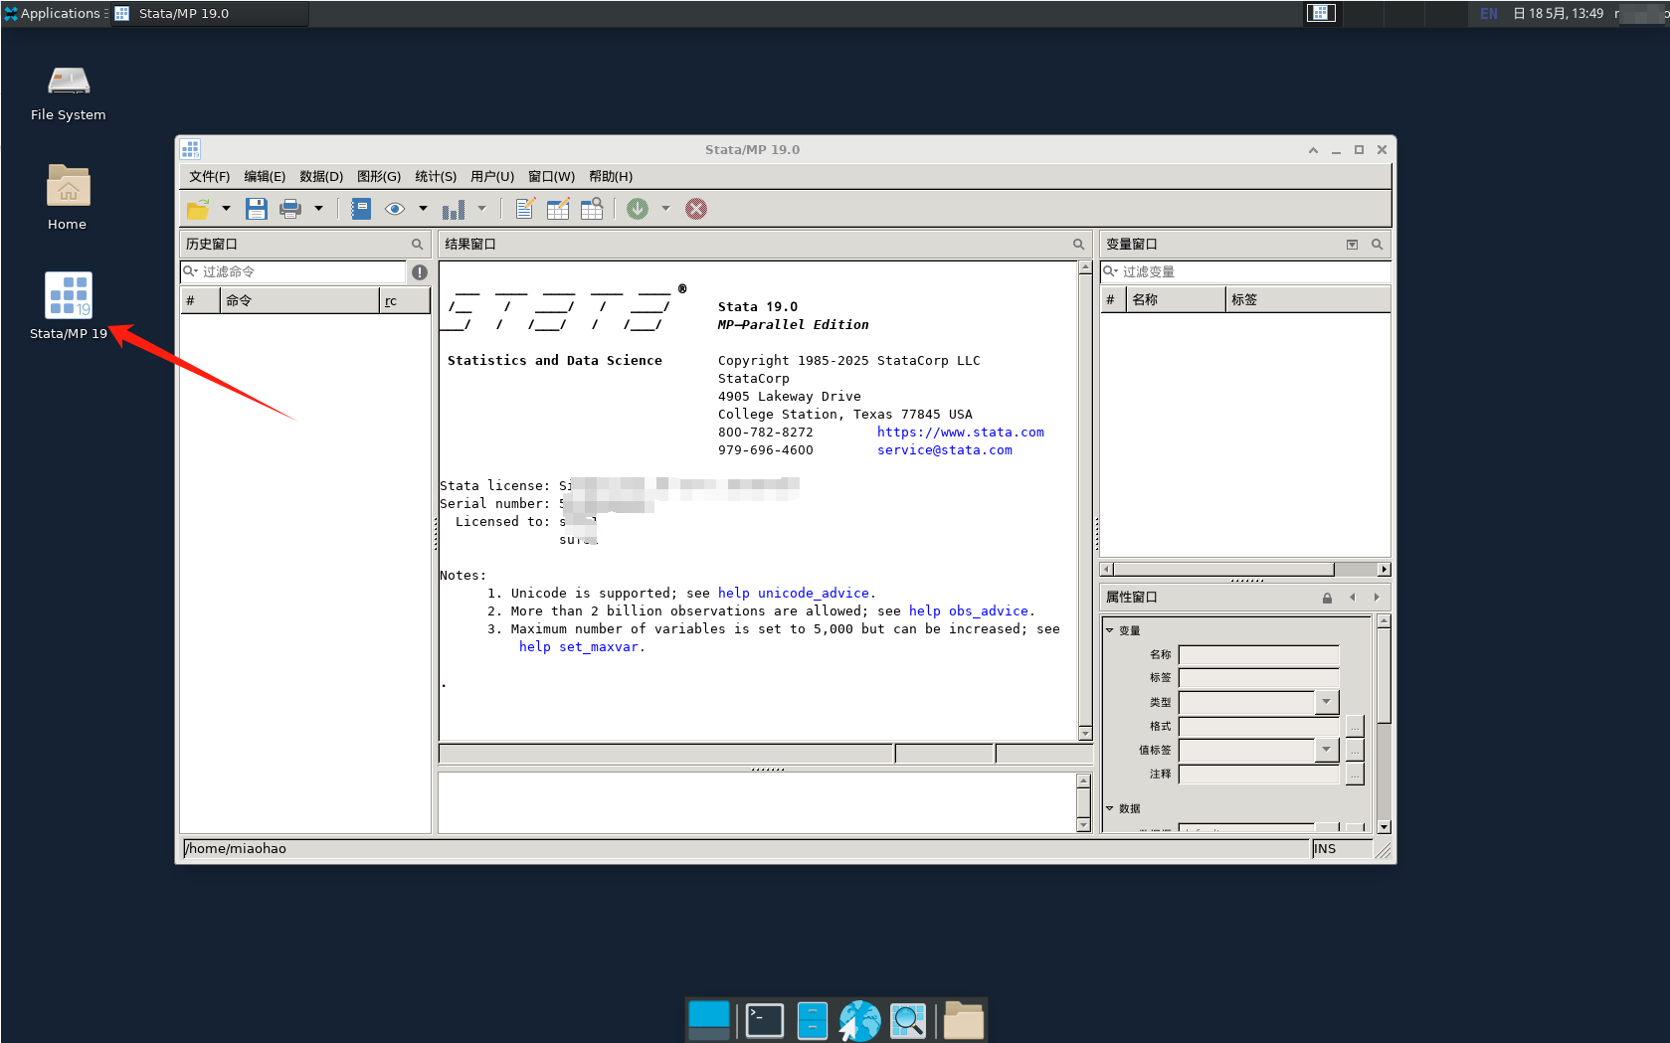Expand the Graph dropdown arrow
1670x1043 pixels.
[481, 209]
